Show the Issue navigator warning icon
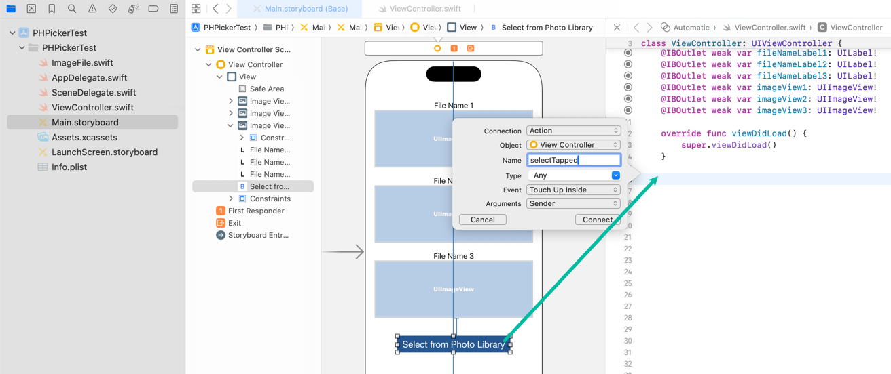Viewport: 891px width, 374px height. click(x=92, y=9)
